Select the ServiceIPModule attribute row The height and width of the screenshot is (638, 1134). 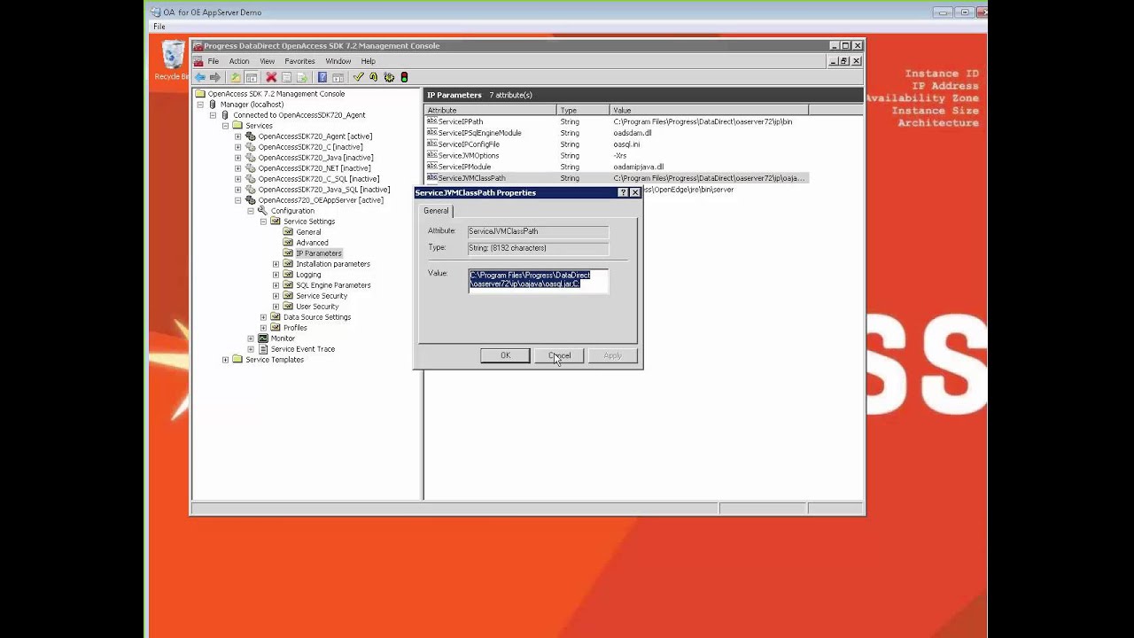(616, 167)
